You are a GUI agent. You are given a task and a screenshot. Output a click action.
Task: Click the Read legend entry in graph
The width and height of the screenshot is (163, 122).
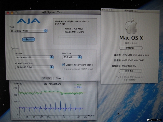pos(78,85)
